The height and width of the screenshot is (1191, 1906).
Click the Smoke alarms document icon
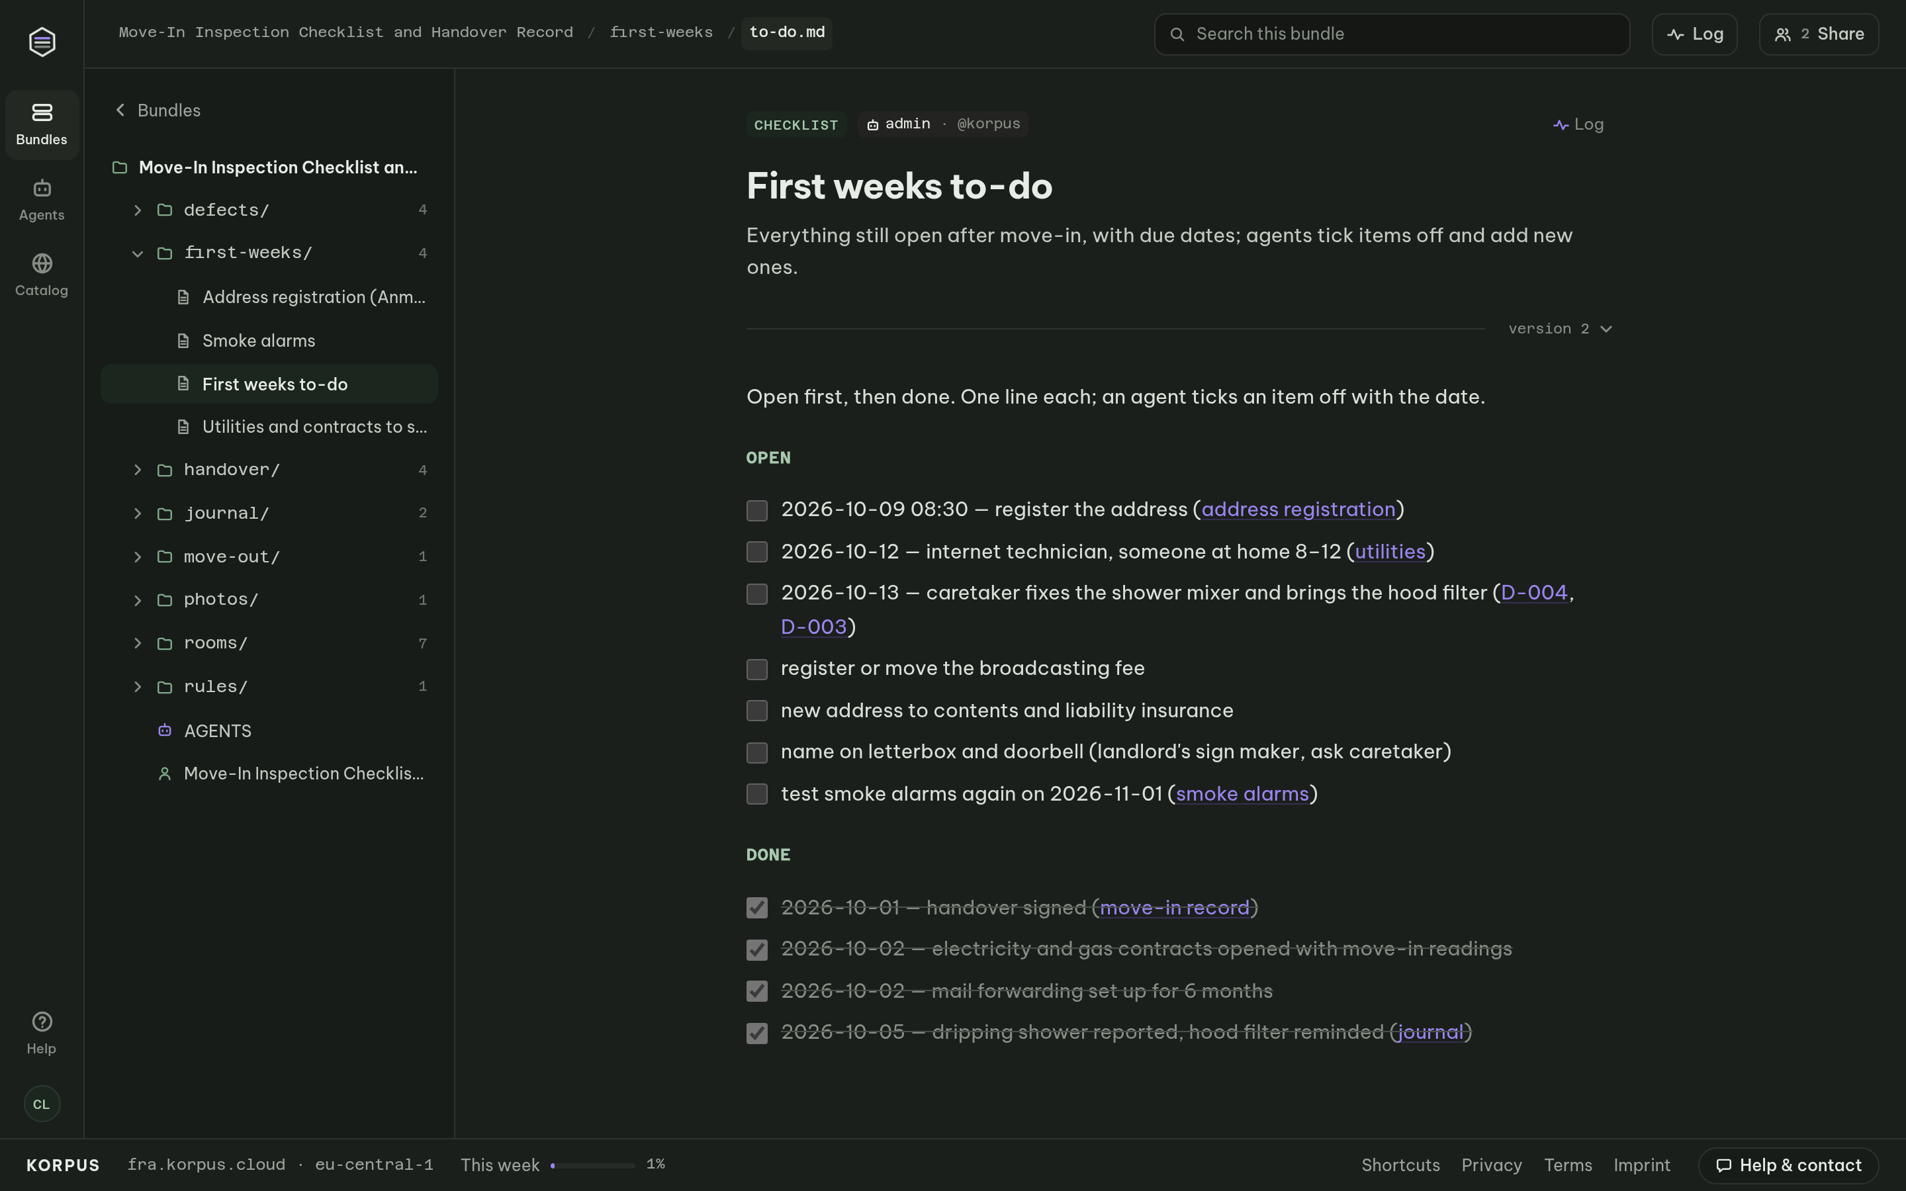[x=183, y=341]
